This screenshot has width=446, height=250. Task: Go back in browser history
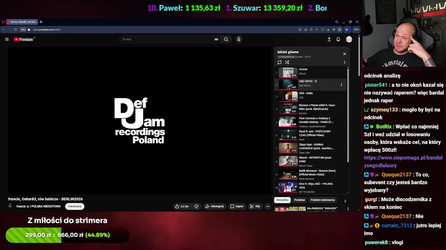(3, 30)
